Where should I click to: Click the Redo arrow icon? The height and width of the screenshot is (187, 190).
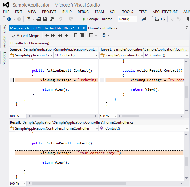tap(71, 19)
